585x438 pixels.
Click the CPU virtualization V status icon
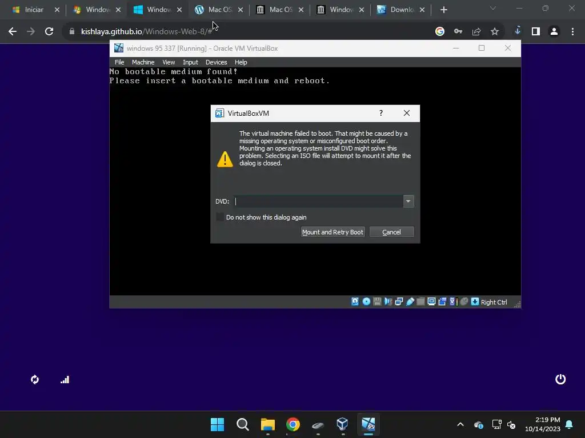pos(453,302)
